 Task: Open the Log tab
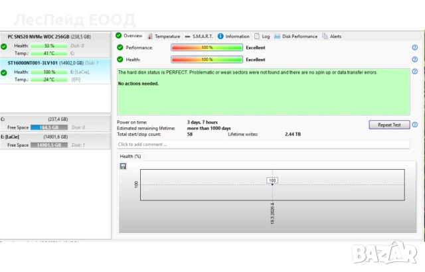click(262, 36)
